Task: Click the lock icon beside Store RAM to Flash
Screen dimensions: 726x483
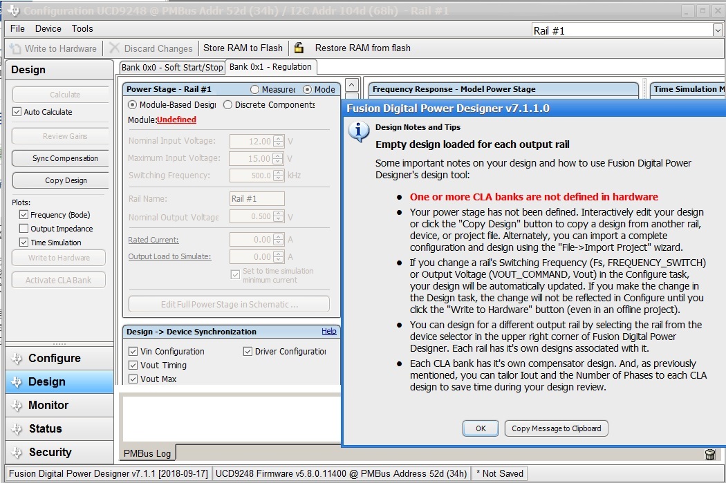Action: [299, 48]
